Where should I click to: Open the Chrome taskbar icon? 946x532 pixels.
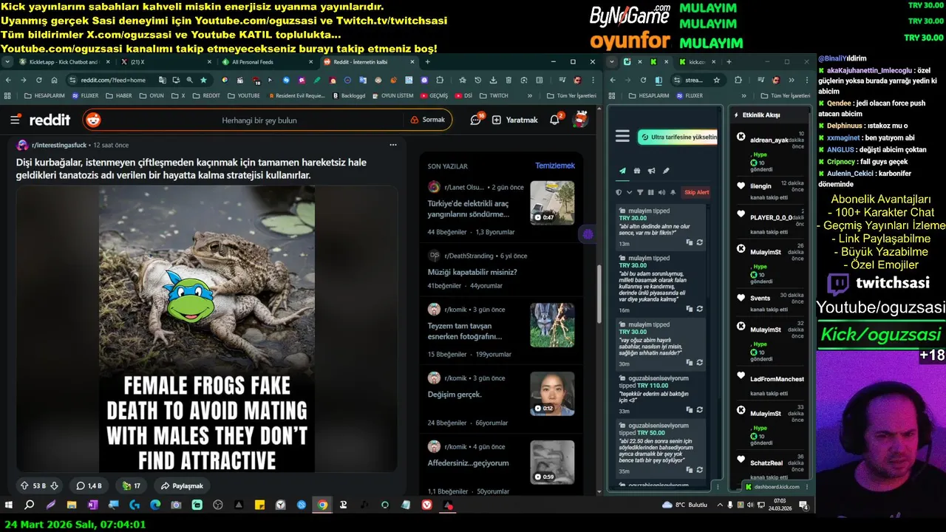(322, 505)
